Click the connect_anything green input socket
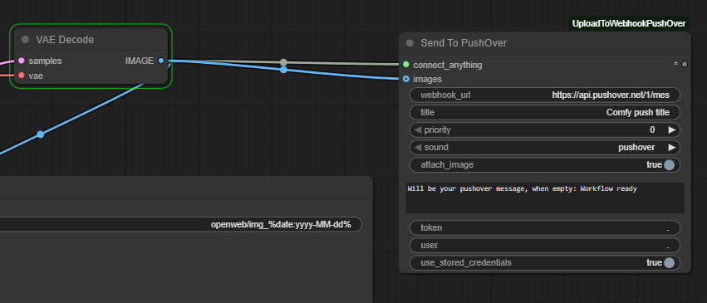This screenshot has height=303, width=707. [405, 65]
